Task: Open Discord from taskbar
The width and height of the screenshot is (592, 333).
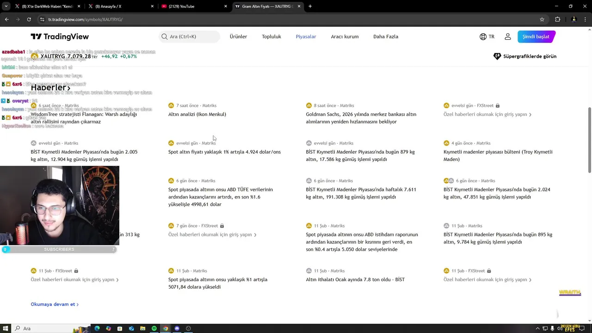Action: (177, 328)
